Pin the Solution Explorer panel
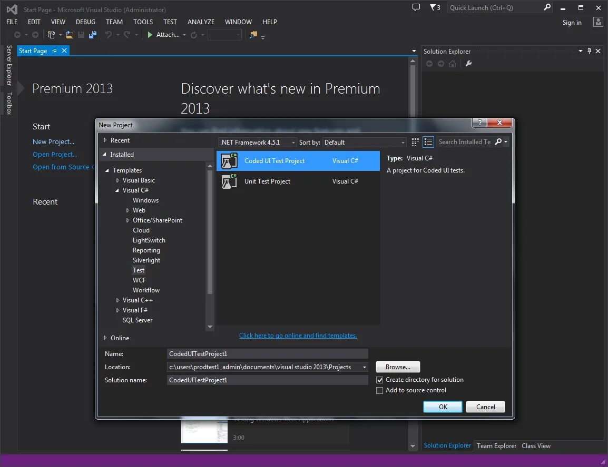The height and width of the screenshot is (467, 608). (x=590, y=51)
